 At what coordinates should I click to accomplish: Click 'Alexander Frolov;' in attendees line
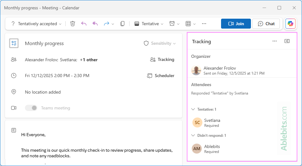click(41, 60)
